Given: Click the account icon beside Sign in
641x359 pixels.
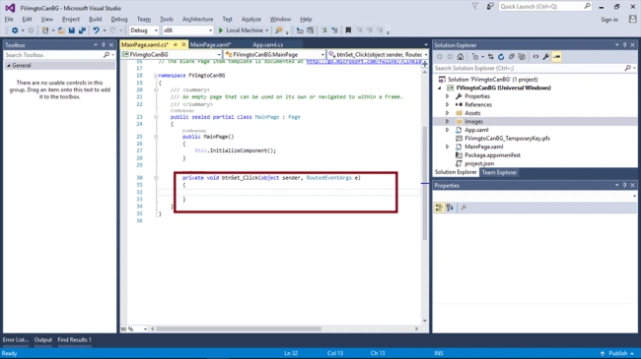Looking at the screenshot, I should point(633,19).
